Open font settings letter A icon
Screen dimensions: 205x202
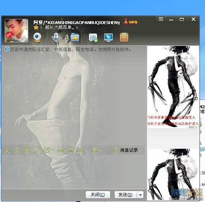[7, 151]
